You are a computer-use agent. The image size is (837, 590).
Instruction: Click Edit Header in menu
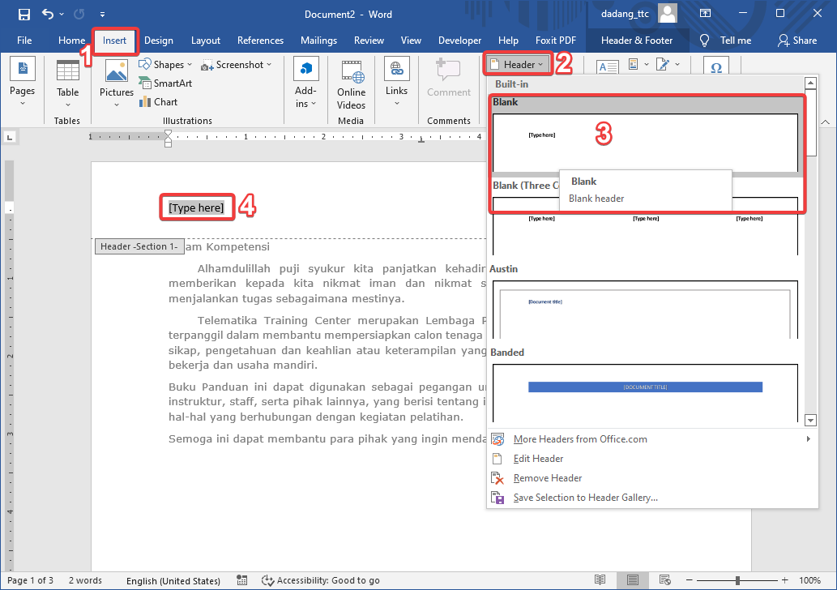click(538, 459)
